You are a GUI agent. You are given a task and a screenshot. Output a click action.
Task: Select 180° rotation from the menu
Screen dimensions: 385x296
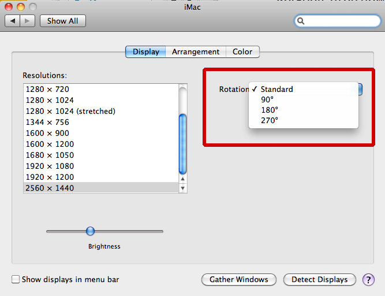pyautogui.click(x=304, y=110)
